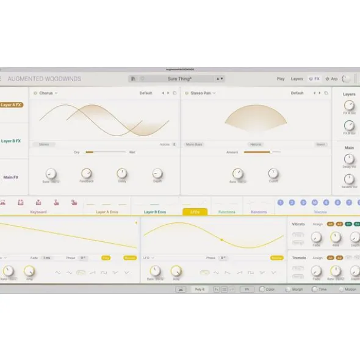Click the Stereo Pan Cutoff knob
This screenshot has height=361, width=360.
click(x=273, y=173)
